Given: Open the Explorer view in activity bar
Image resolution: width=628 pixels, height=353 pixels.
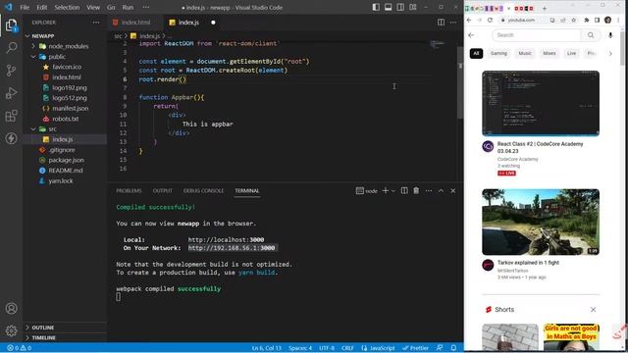Looking at the screenshot, I should pyautogui.click(x=11, y=25).
